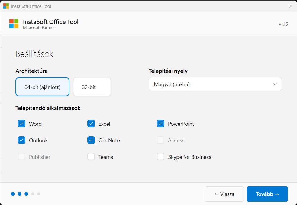Close the InstaSoft Office Tool window
Image resolution: width=297 pixels, height=205 pixels.
290,6
